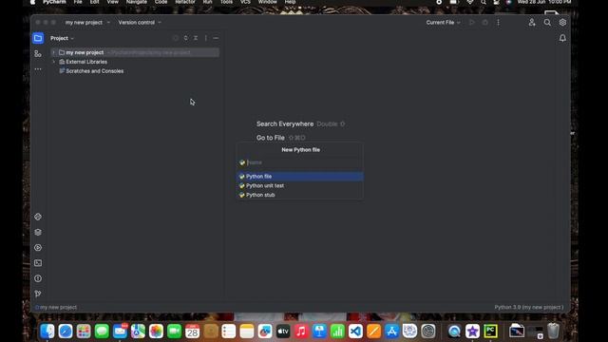Open Project panel options menu
The width and height of the screenshot is (608, 342).
[x=206, y=38]
